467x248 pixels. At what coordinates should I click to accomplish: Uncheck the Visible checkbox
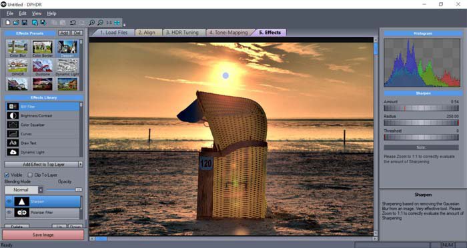coord(7,175)
